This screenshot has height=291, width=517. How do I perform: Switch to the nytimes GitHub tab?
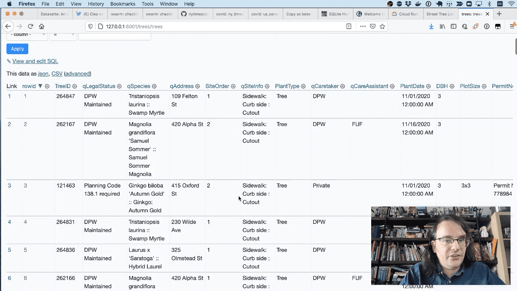pos(195,14)
